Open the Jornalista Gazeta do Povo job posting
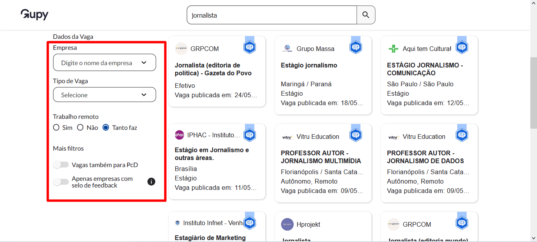537x242 pixels. [x=212, y=69]
